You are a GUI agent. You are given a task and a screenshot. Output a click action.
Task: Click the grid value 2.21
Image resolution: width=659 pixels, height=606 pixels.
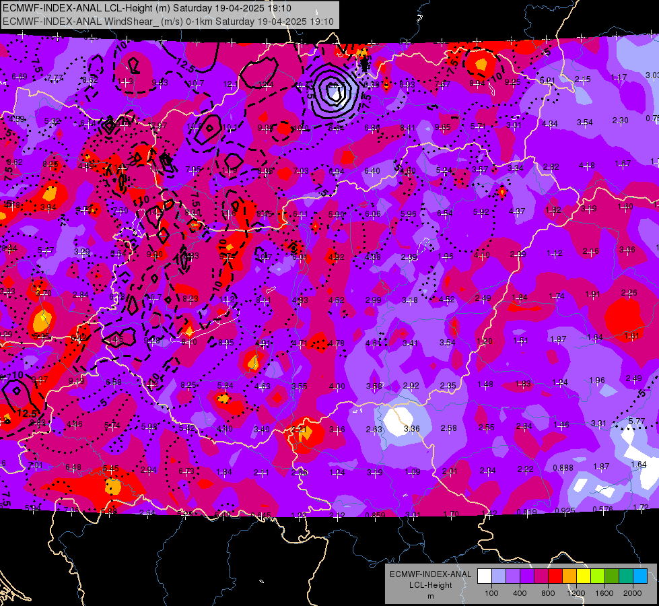[x=300, y=430]
